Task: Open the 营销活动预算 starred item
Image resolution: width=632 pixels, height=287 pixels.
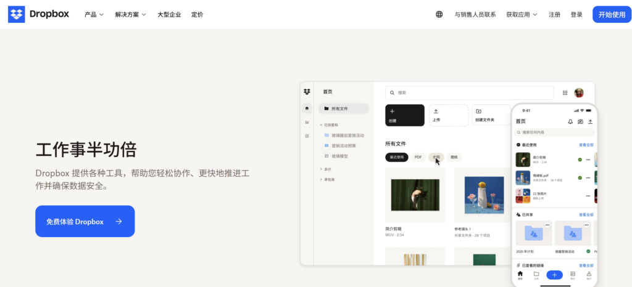Action: tap(340, 145)
